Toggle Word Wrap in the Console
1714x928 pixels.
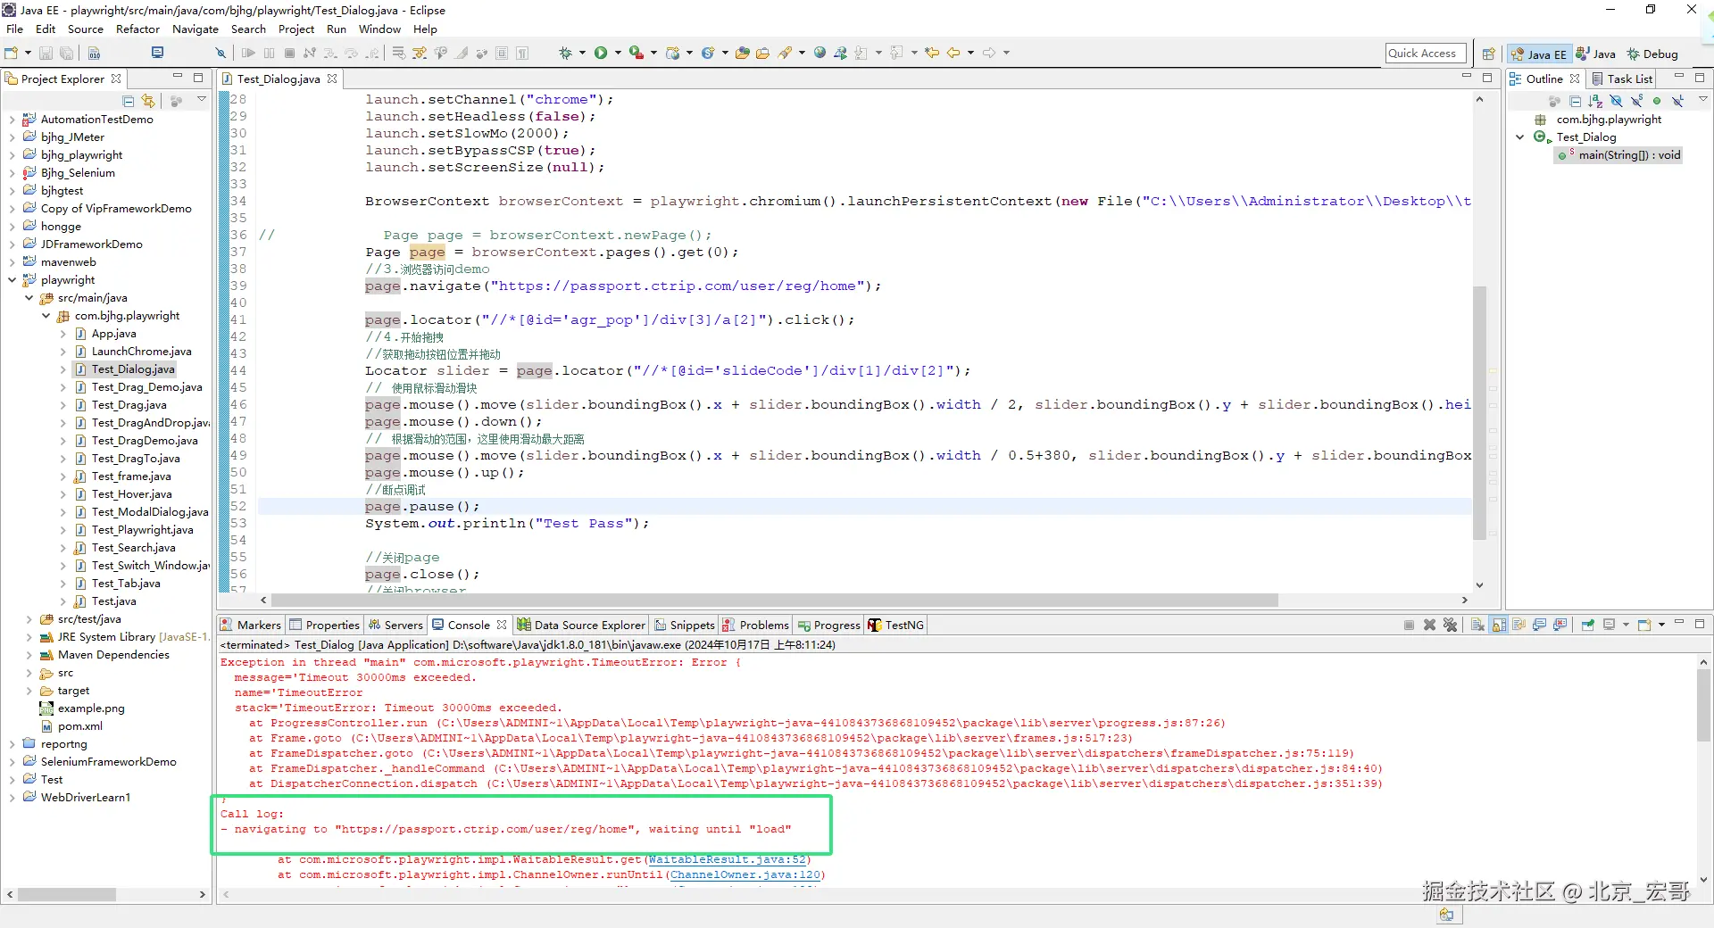click(1518, 626)
